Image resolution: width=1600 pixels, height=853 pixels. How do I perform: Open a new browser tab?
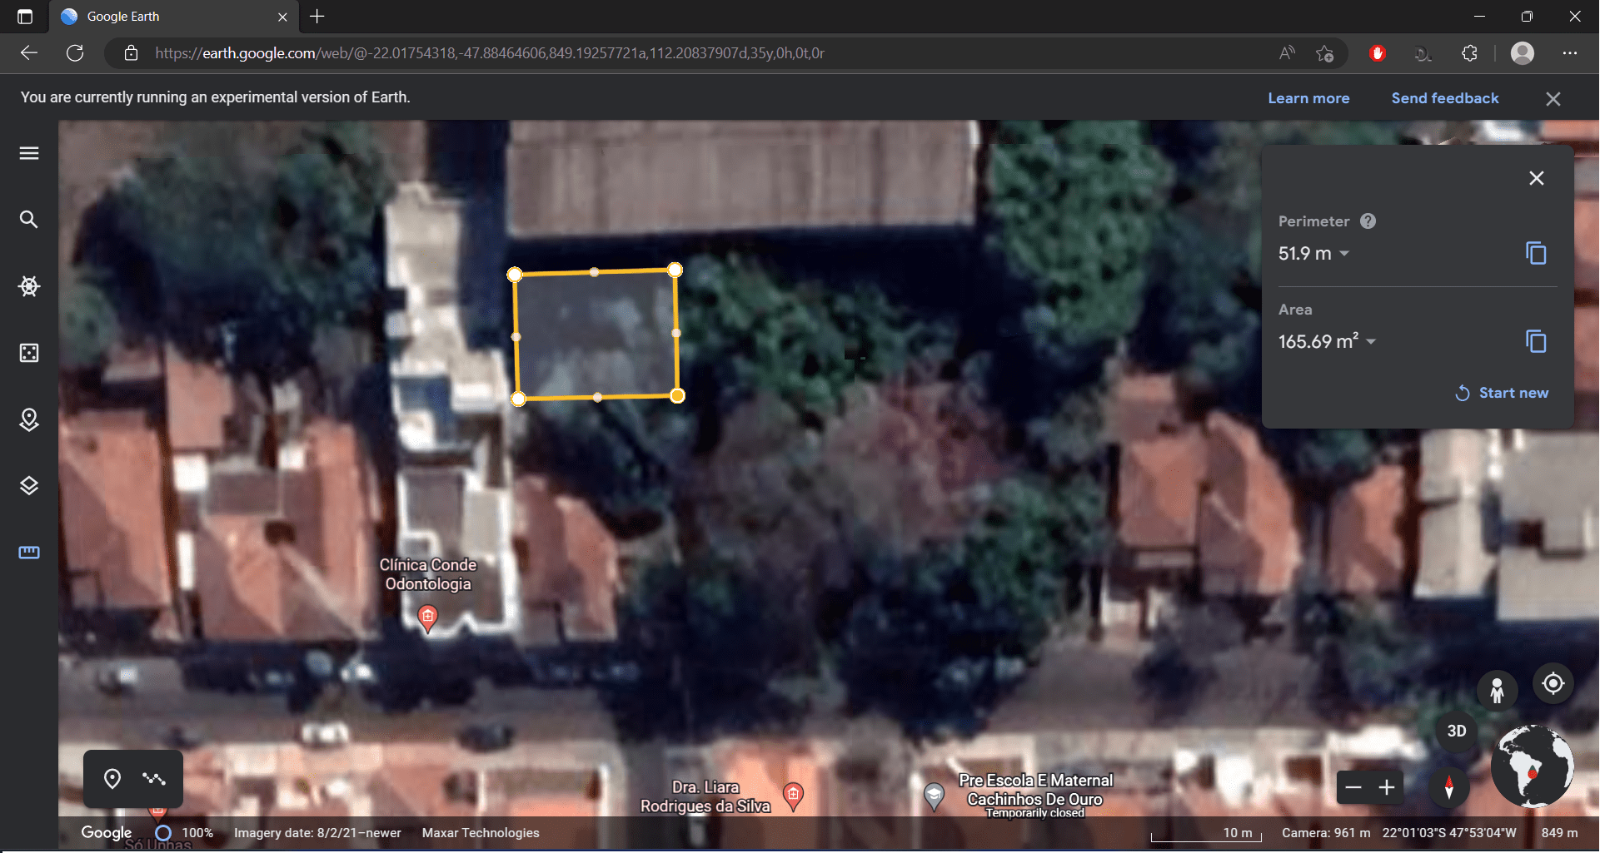(317, 17)
